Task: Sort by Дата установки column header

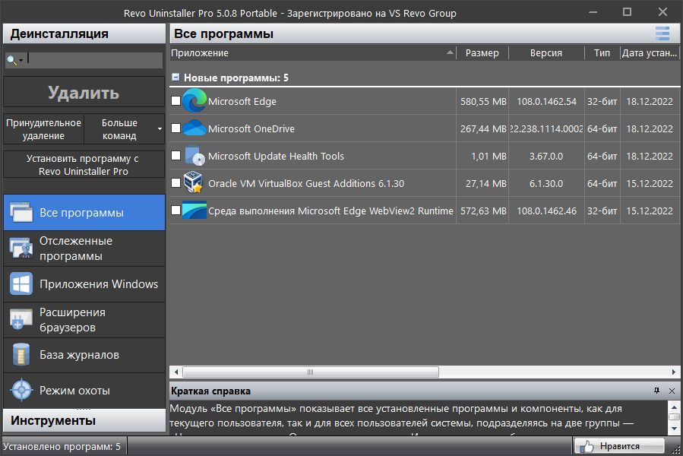Action: [x=650, y=52]
